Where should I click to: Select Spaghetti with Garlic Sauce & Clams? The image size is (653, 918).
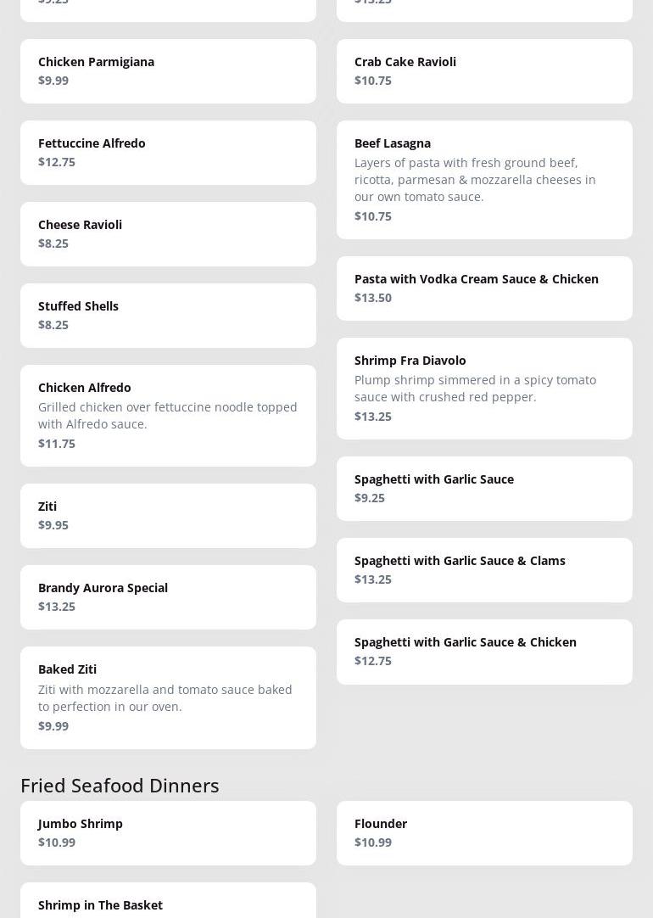pyautogui.click(x=484, y=570)
